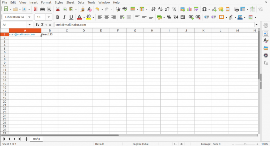Click the Open folder icon
Image resolution: width=270 pixels, height=146 pixels.
click(x=15, y=9)
